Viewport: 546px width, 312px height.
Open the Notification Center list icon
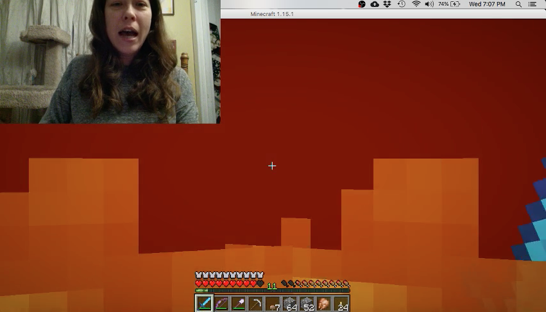532,4
